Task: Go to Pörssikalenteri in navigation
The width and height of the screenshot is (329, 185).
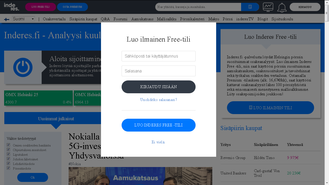Action: coord(192,19)
